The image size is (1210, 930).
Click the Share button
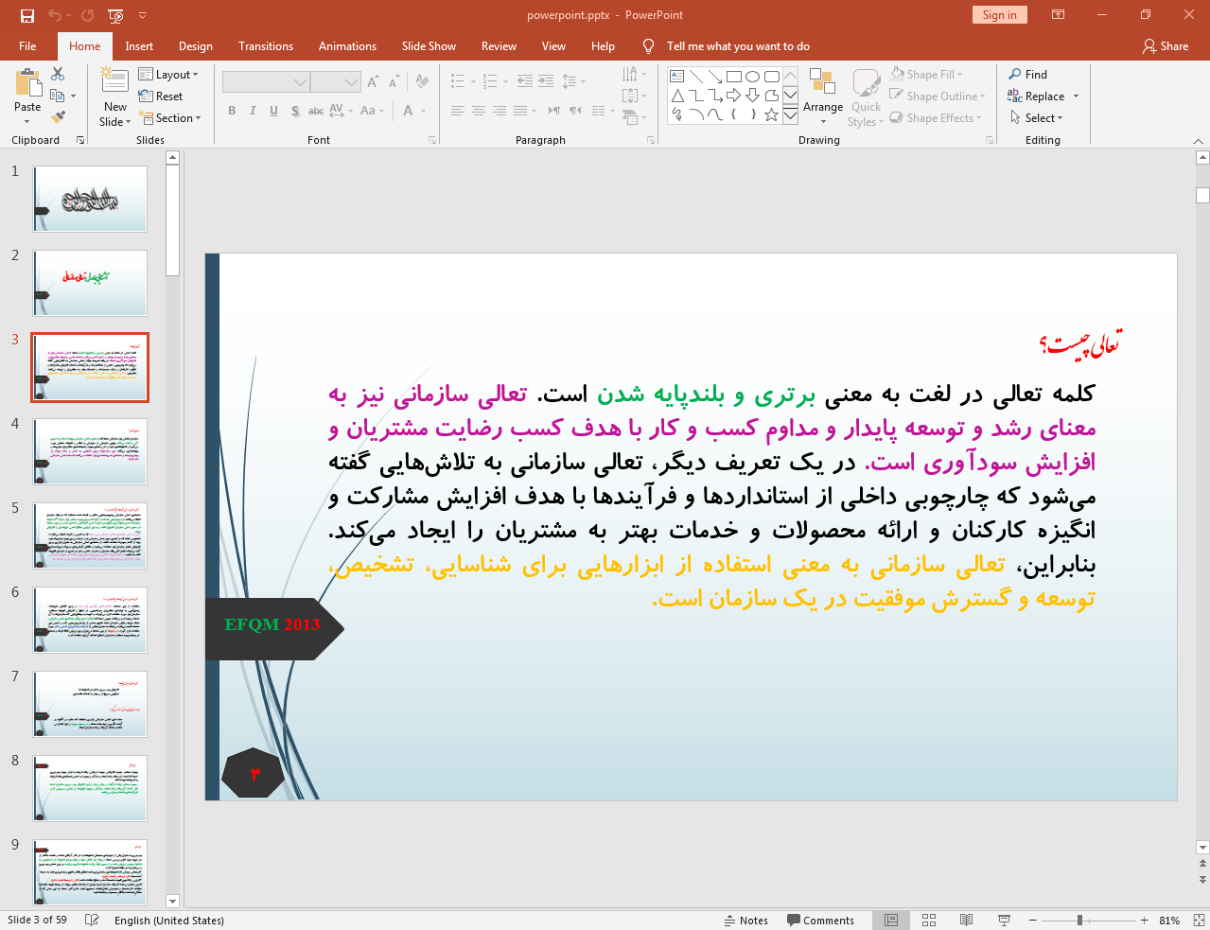tap(1165, 46)
